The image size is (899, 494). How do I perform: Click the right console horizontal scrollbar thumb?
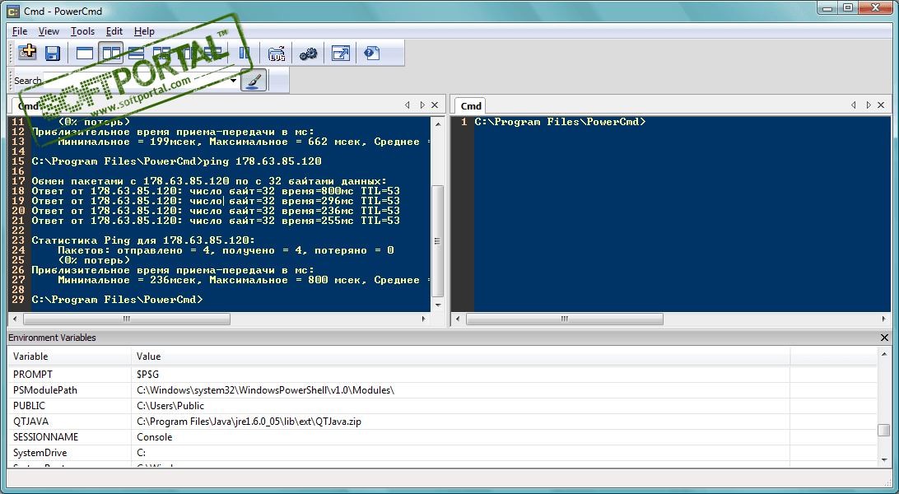click(564, 319)
